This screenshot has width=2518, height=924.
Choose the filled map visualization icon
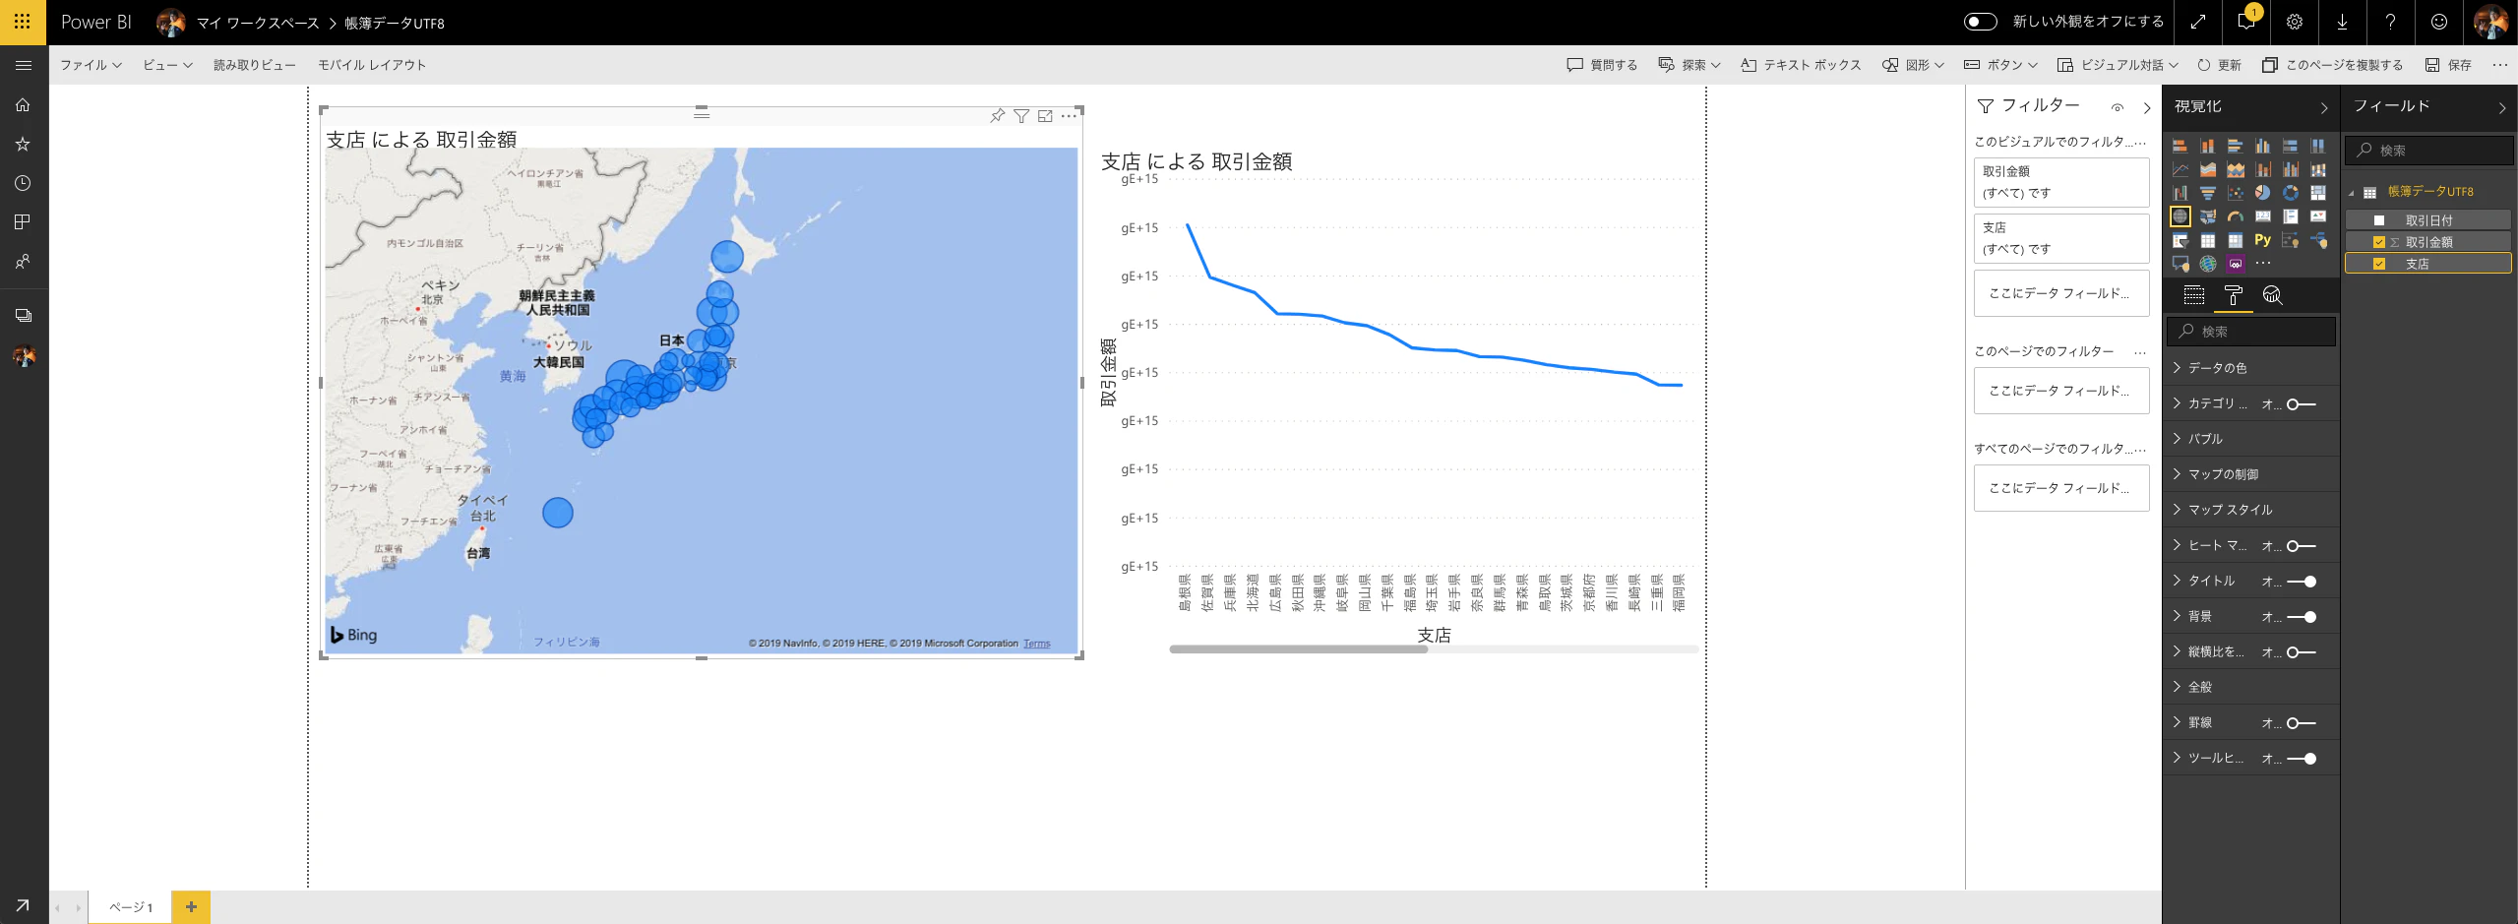pos(2208,216)
